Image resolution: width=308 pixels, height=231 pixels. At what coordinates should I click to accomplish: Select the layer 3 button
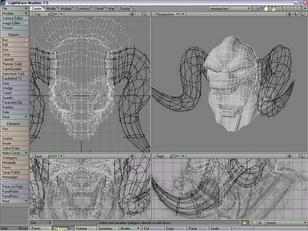[273, 8]
